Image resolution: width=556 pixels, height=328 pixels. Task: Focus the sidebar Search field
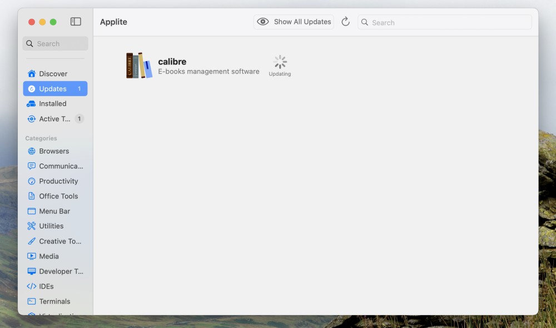pyautogui.click(x=55, y=43)
